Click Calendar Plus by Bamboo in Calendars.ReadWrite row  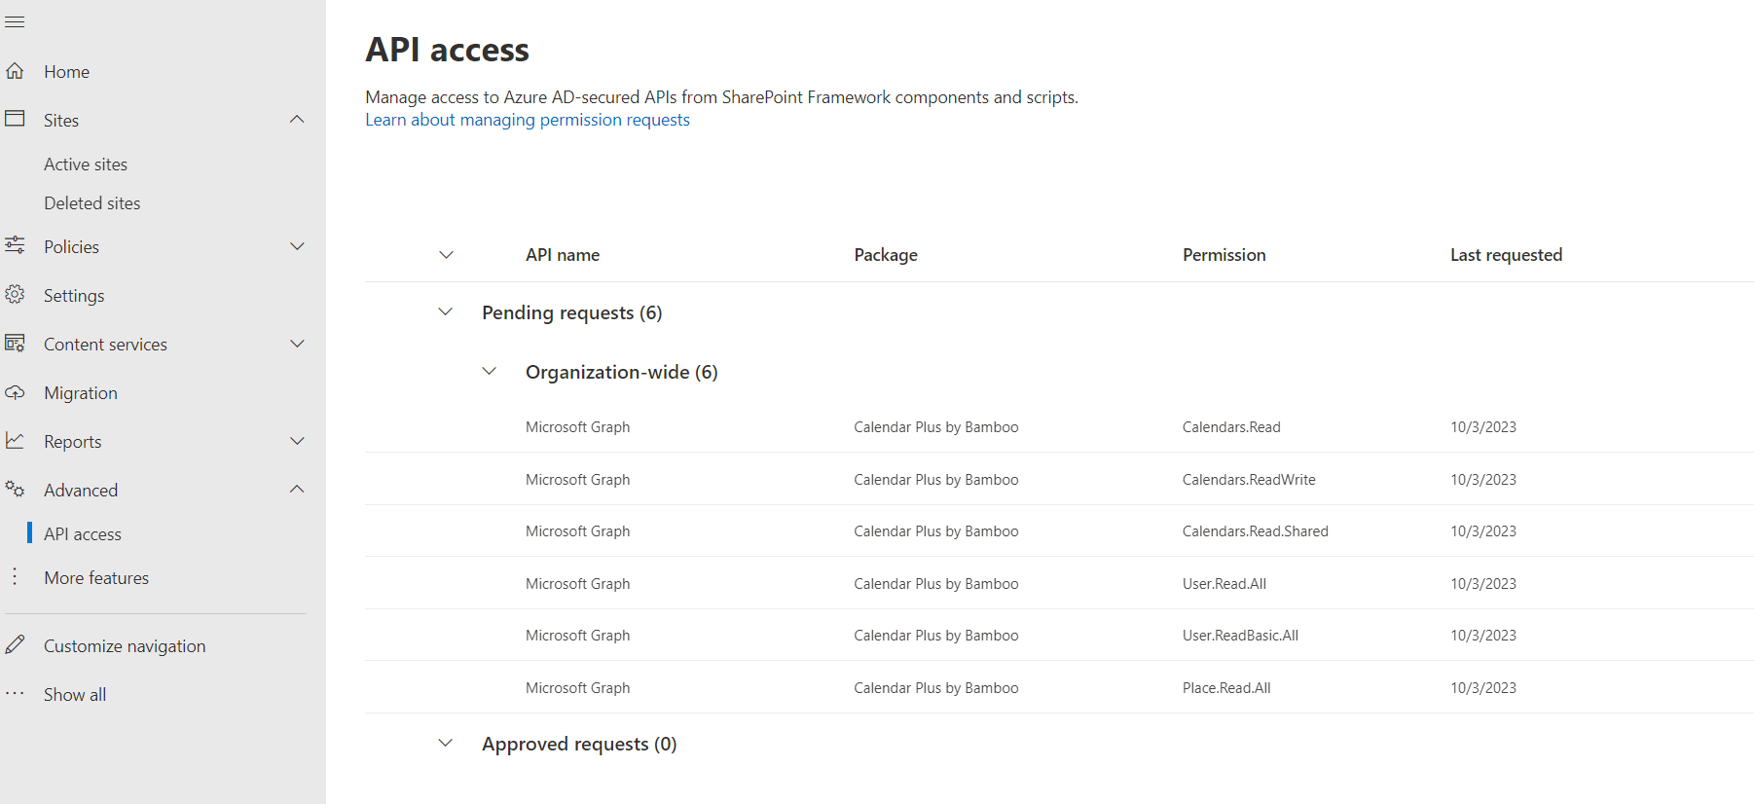(x=936, y=480)
